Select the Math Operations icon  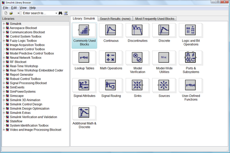110,58
